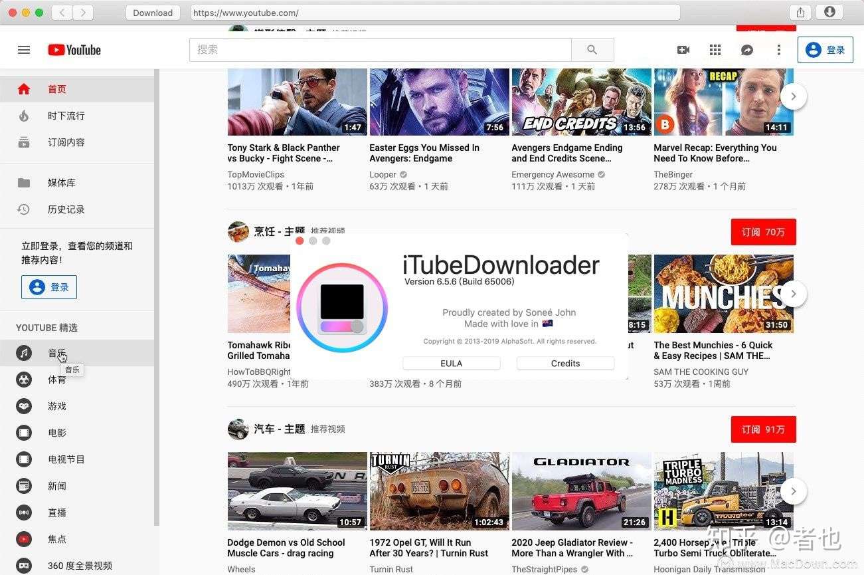Close the iTubeDownloader about dialog
The image size is (864, 575).
coord(300,241)
